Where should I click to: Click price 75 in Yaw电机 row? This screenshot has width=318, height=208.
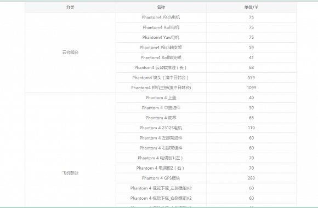click(x=251, y=37)
